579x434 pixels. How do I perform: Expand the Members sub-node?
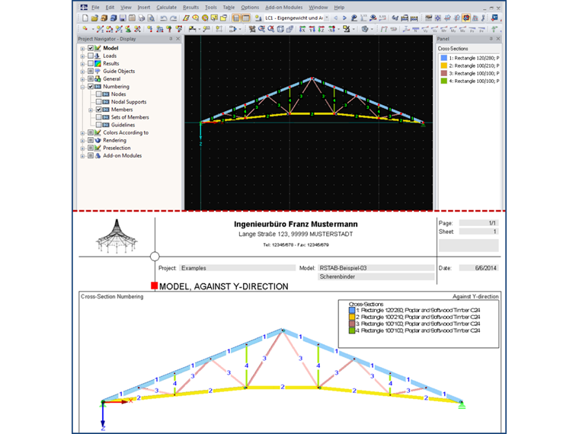point(91,110)
